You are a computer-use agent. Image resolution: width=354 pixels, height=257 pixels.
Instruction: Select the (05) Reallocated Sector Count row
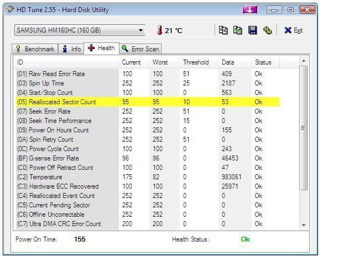(x=147, y=102)
